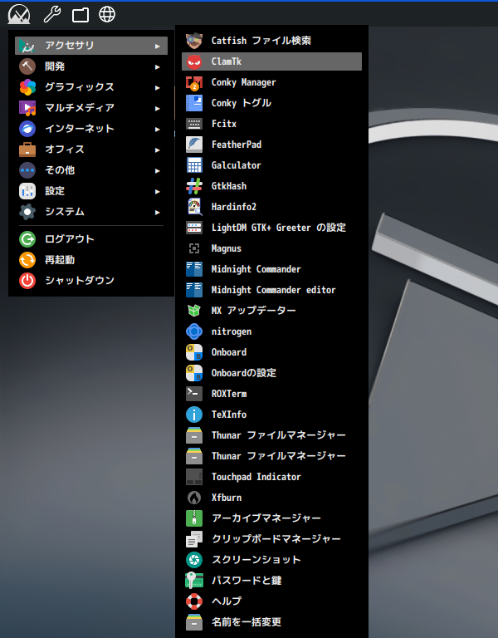Click the Catfish cat icon
The height and width of the screenshot is (638, 498).
click(x=194, y=41)
